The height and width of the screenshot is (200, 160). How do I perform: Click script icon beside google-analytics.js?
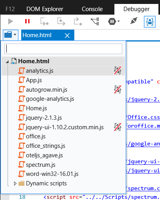pyautogui.click(x=22, y=99)
